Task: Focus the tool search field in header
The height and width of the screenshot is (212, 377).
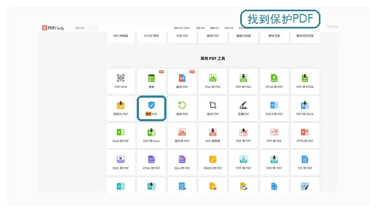Action: point(86,28)
